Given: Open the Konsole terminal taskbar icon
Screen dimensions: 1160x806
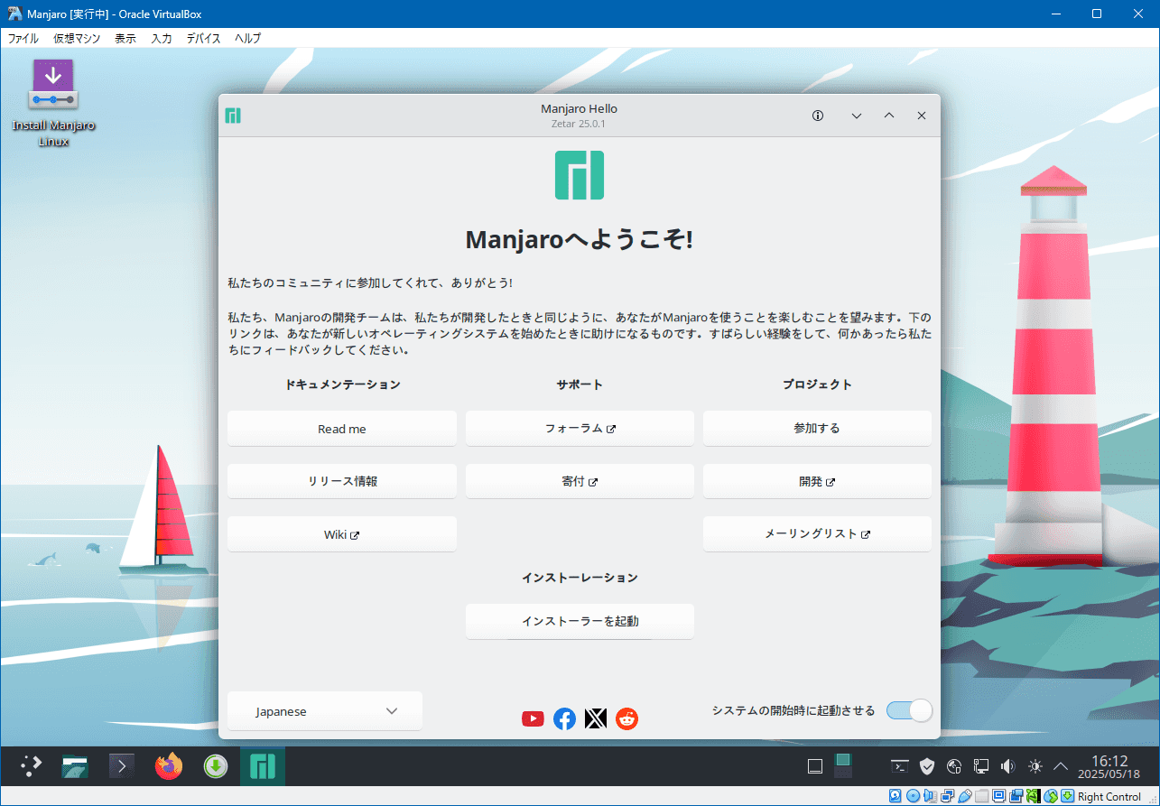Looking at the screenshot, I should (122, 766).
